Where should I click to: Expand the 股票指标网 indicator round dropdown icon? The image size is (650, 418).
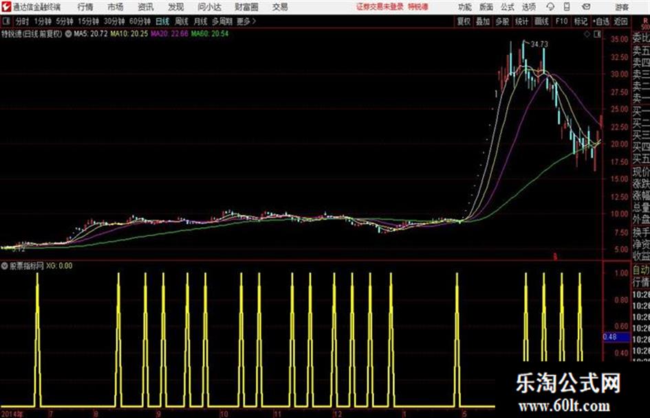[5, 266]
